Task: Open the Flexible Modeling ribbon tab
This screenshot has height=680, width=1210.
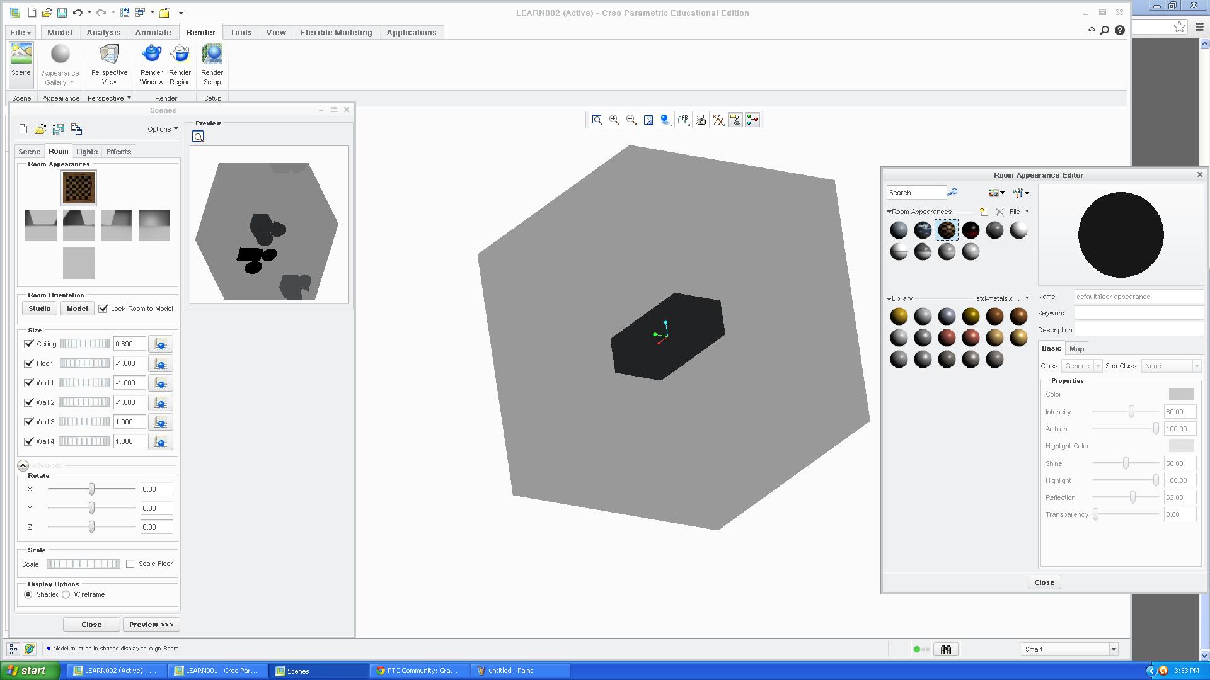Action: click(336, 33)
